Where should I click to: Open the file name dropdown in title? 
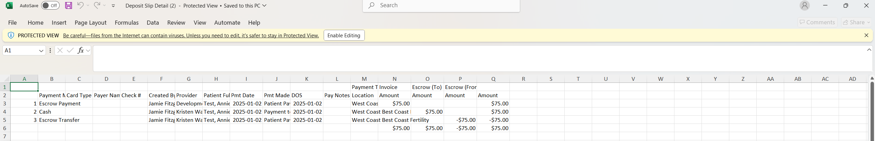pyautogui.click(x=264, y=5)
